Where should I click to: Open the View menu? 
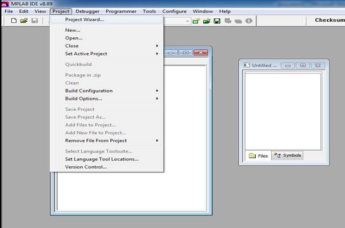point(40,11)
